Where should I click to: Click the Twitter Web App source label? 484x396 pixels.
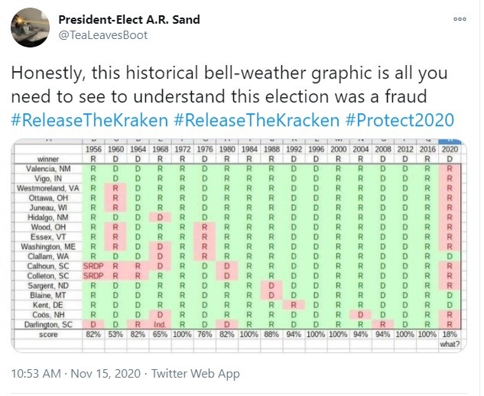point(197,373)
